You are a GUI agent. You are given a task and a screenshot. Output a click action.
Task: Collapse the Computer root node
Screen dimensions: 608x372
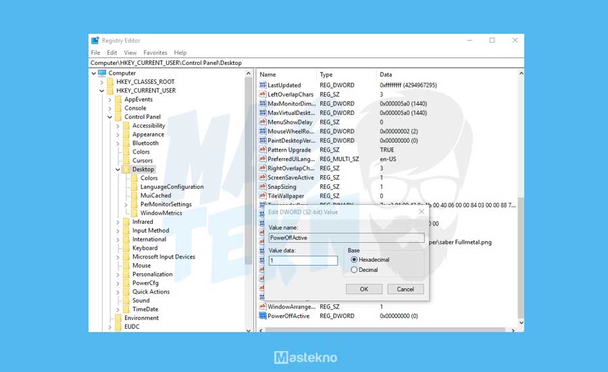click(93, 73)
